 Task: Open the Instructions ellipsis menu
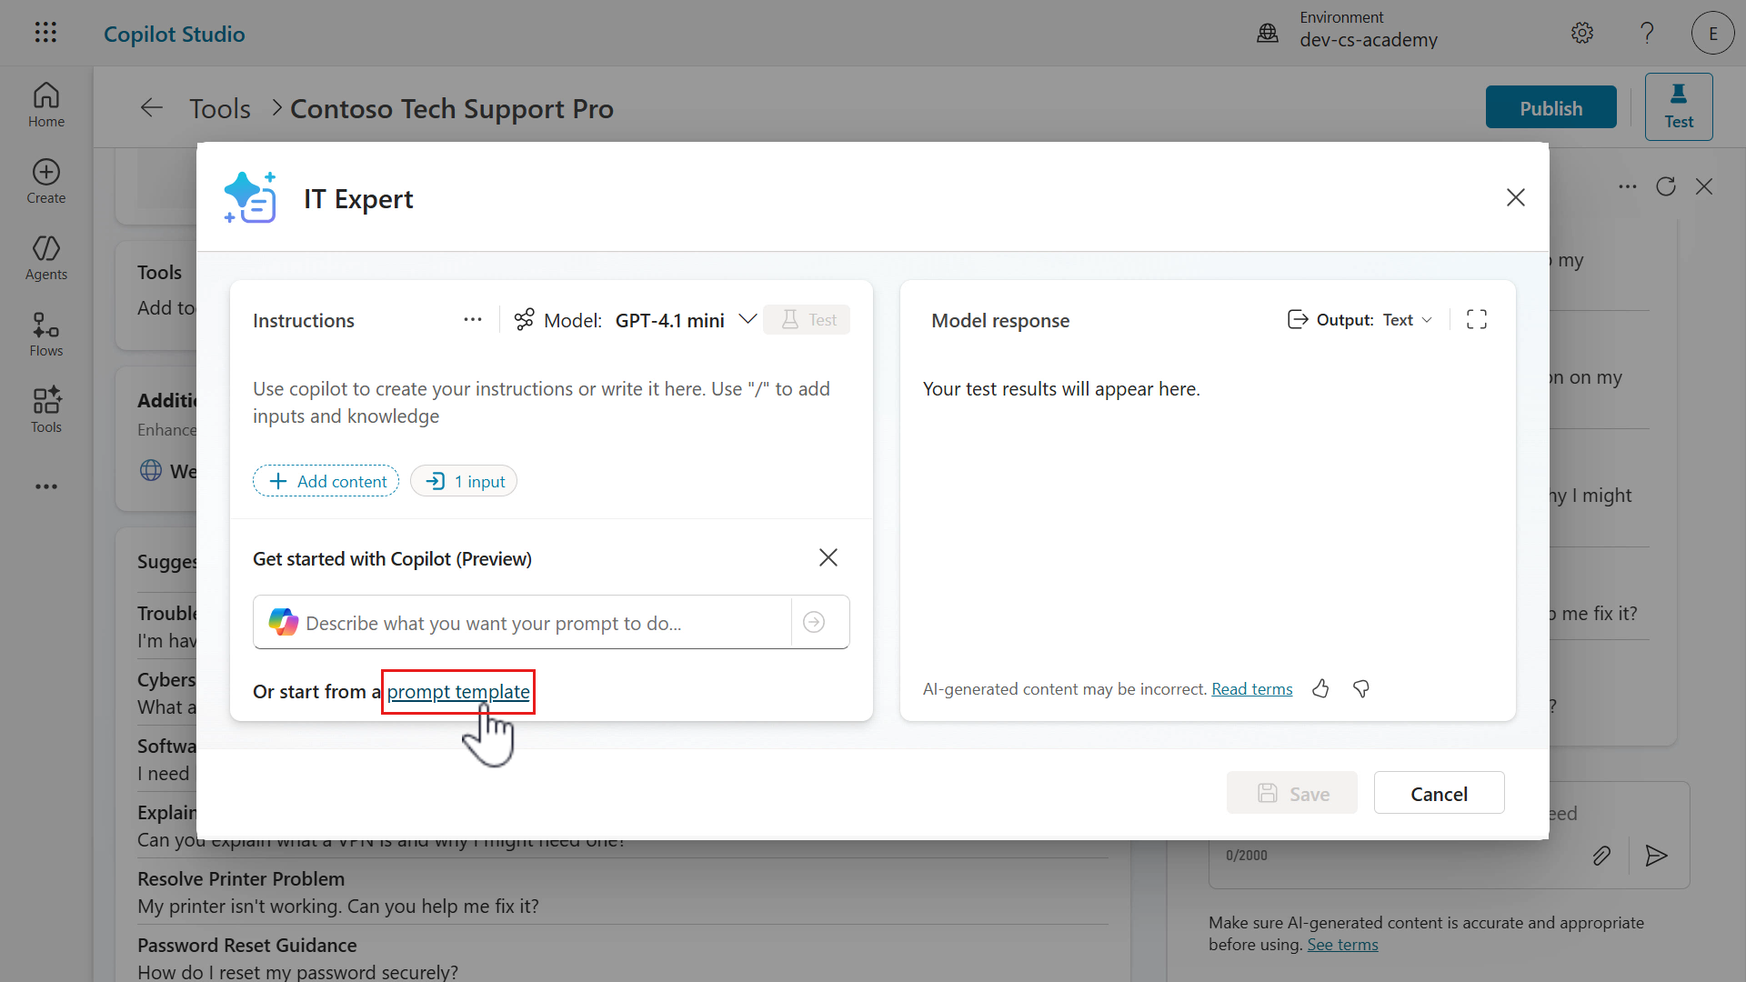tap(473, 319)
